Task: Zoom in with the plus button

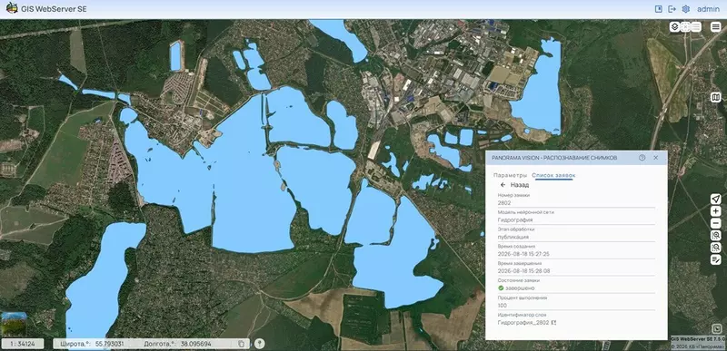Action: click(716, 211)
